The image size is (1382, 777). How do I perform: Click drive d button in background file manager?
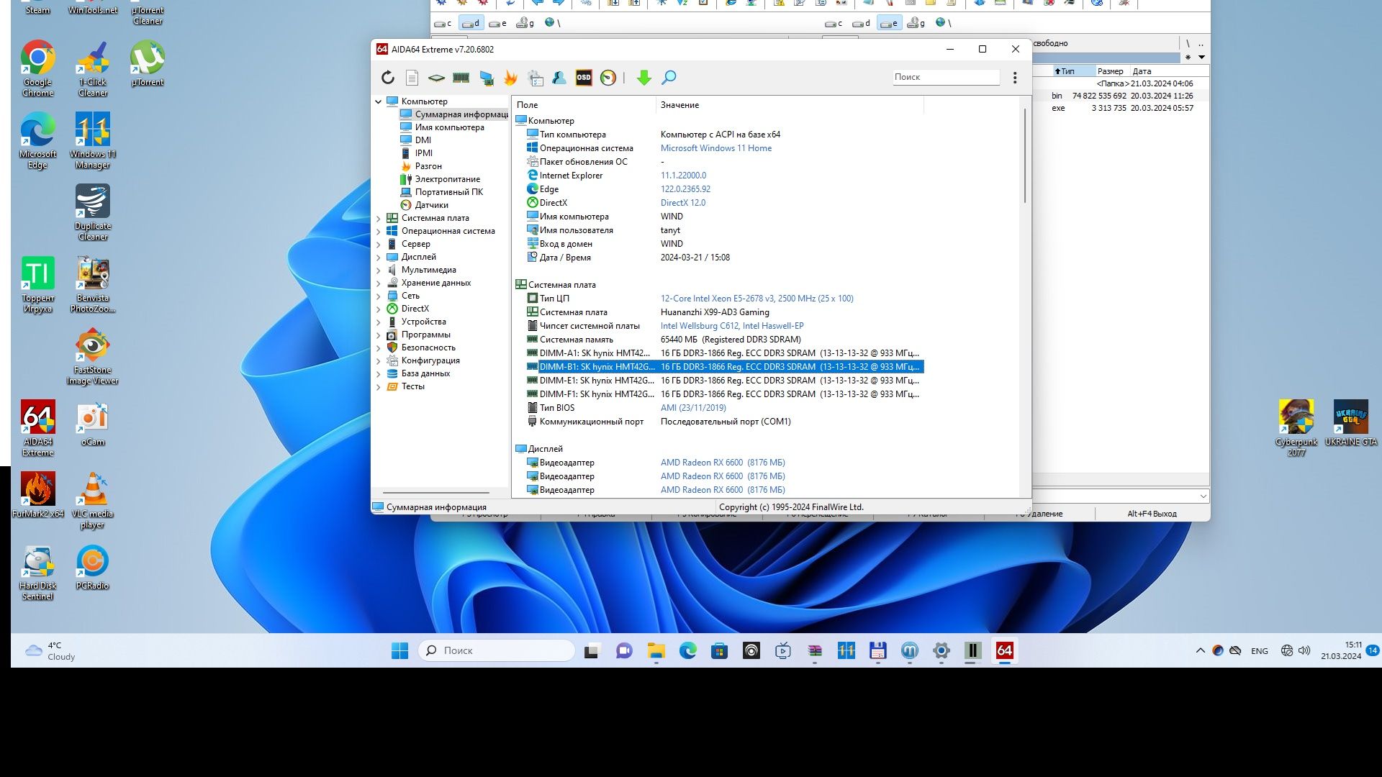[471, 23]
